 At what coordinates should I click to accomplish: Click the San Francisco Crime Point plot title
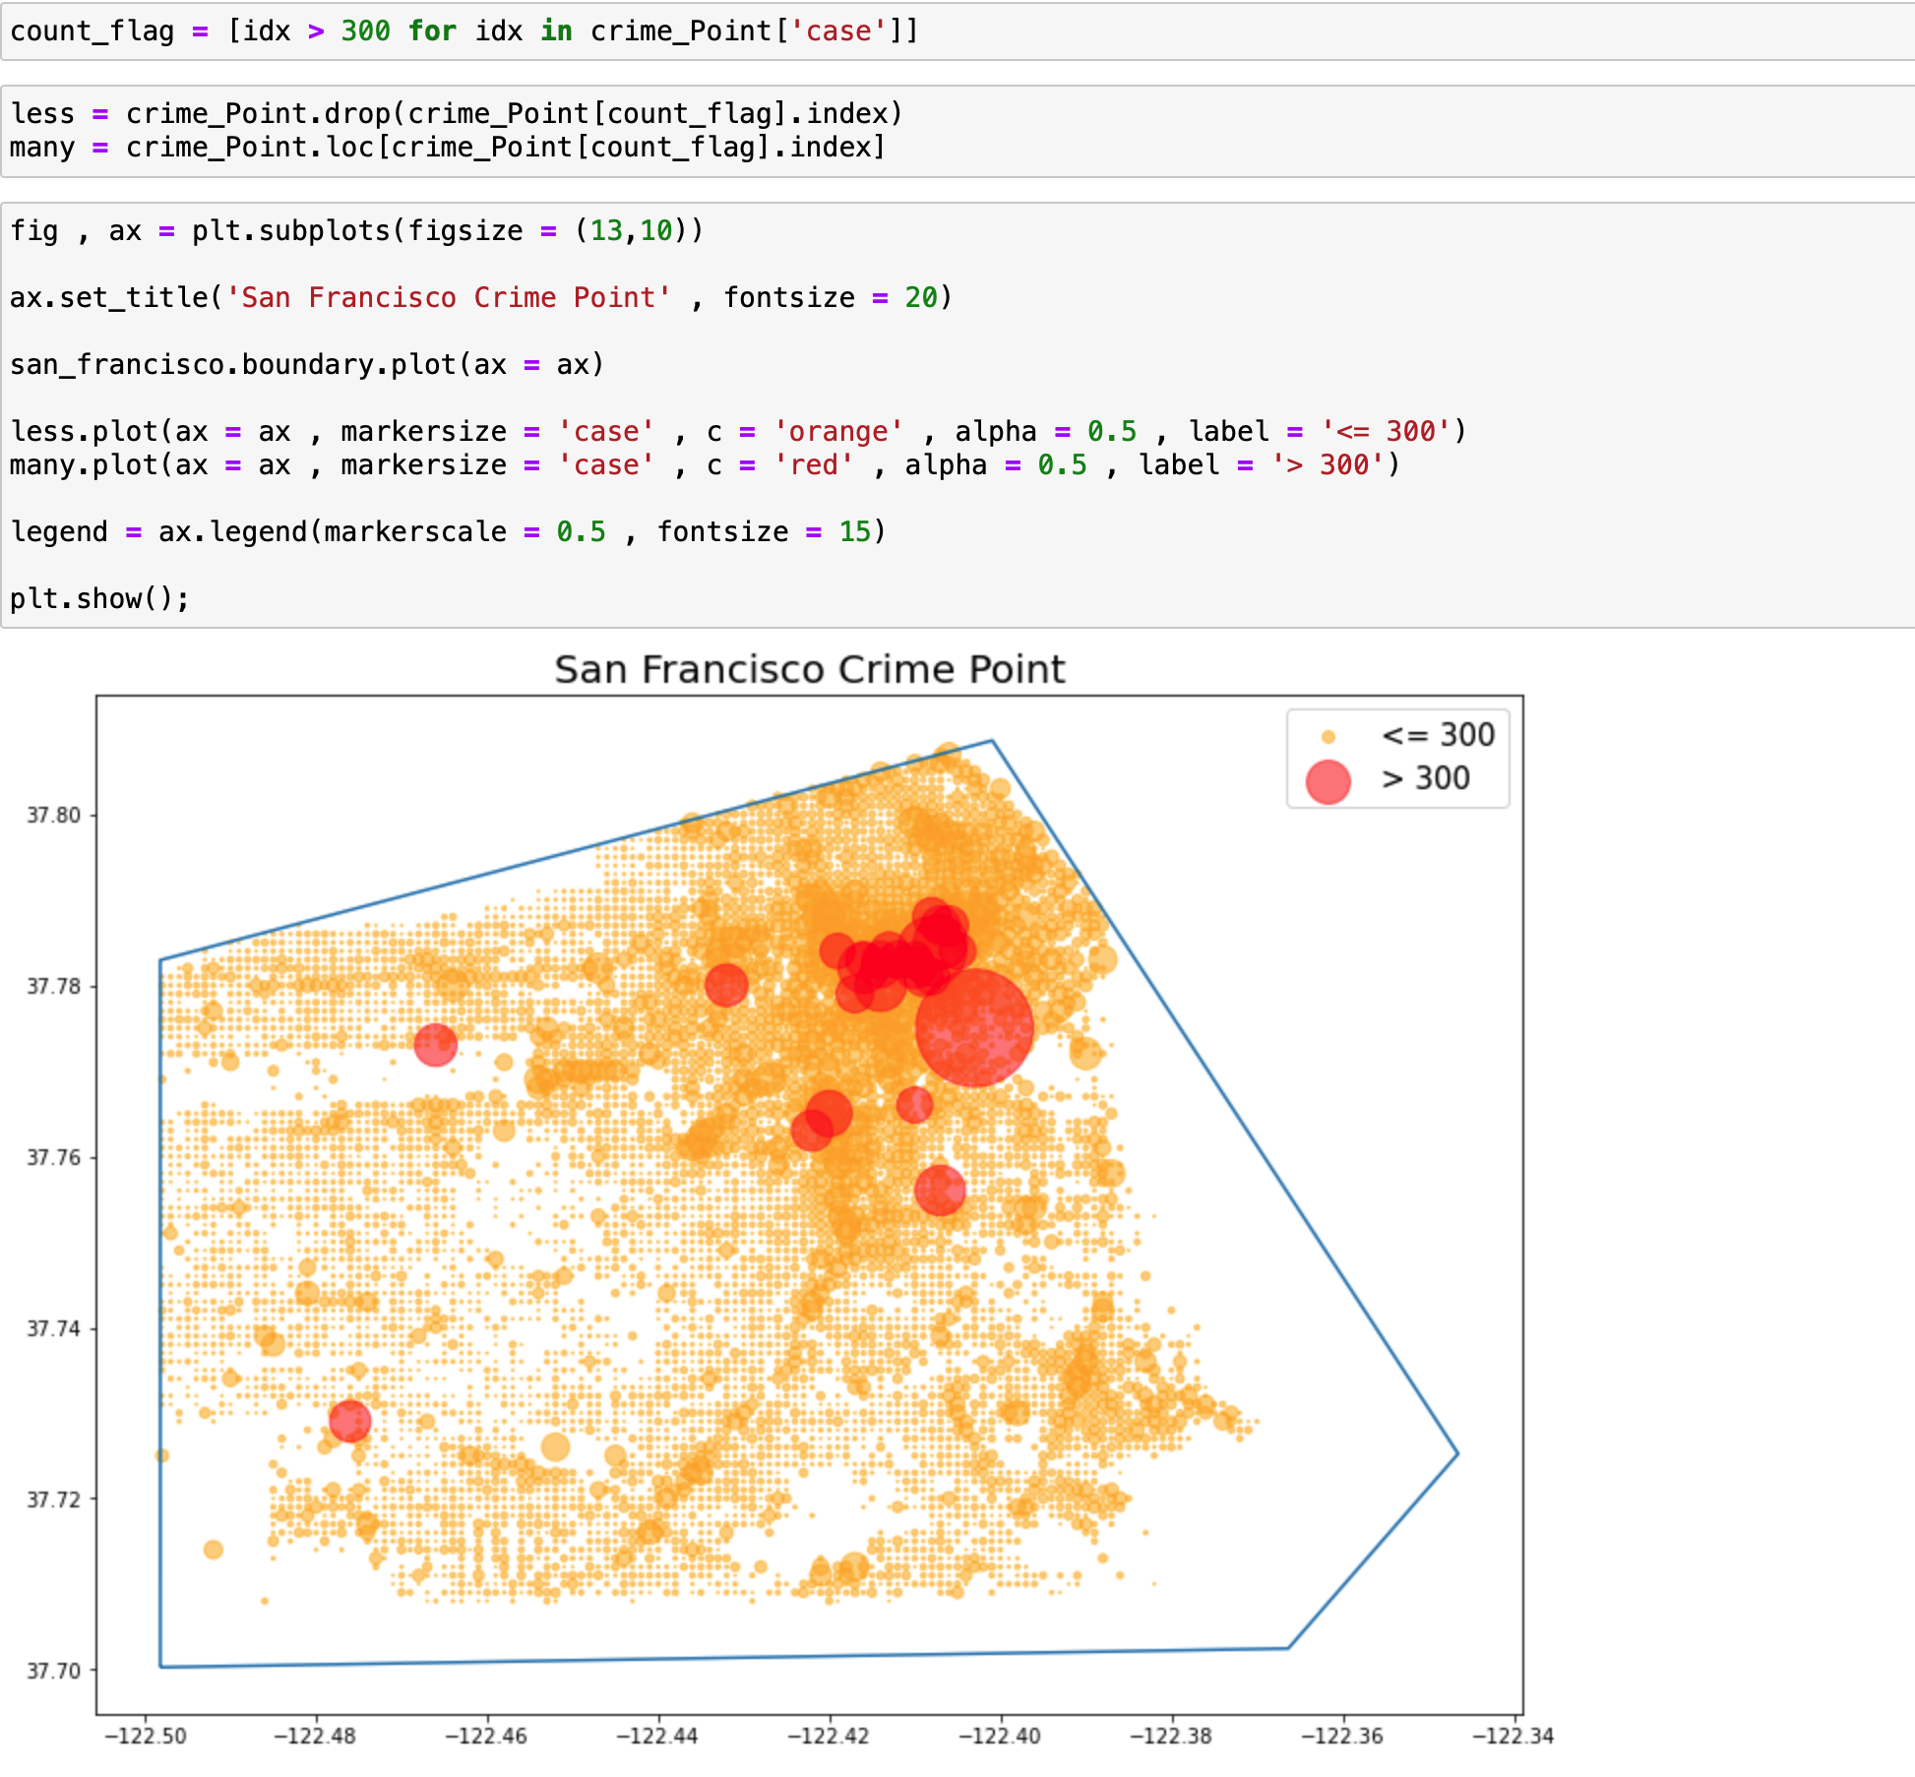pos(809,669)
